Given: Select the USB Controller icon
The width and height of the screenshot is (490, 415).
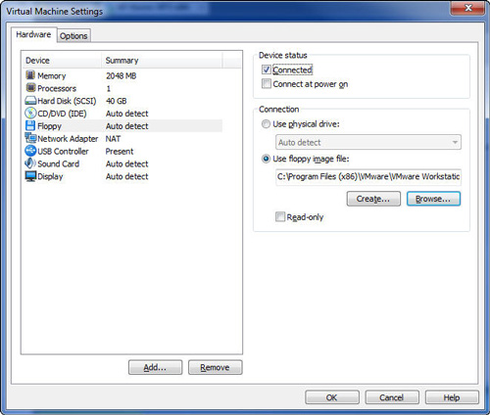Looking at the screenshot, I should pos(30,151).
